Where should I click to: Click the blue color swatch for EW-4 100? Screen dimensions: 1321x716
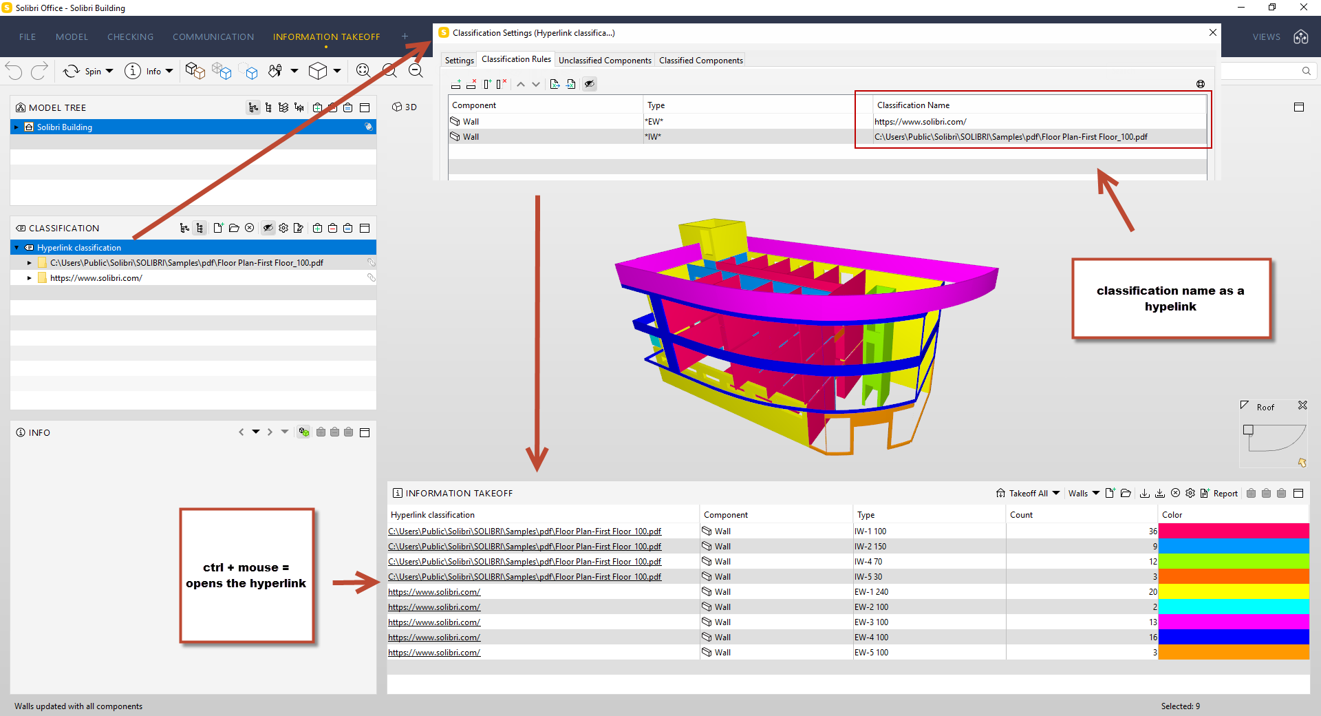(x=1234, y=637)
